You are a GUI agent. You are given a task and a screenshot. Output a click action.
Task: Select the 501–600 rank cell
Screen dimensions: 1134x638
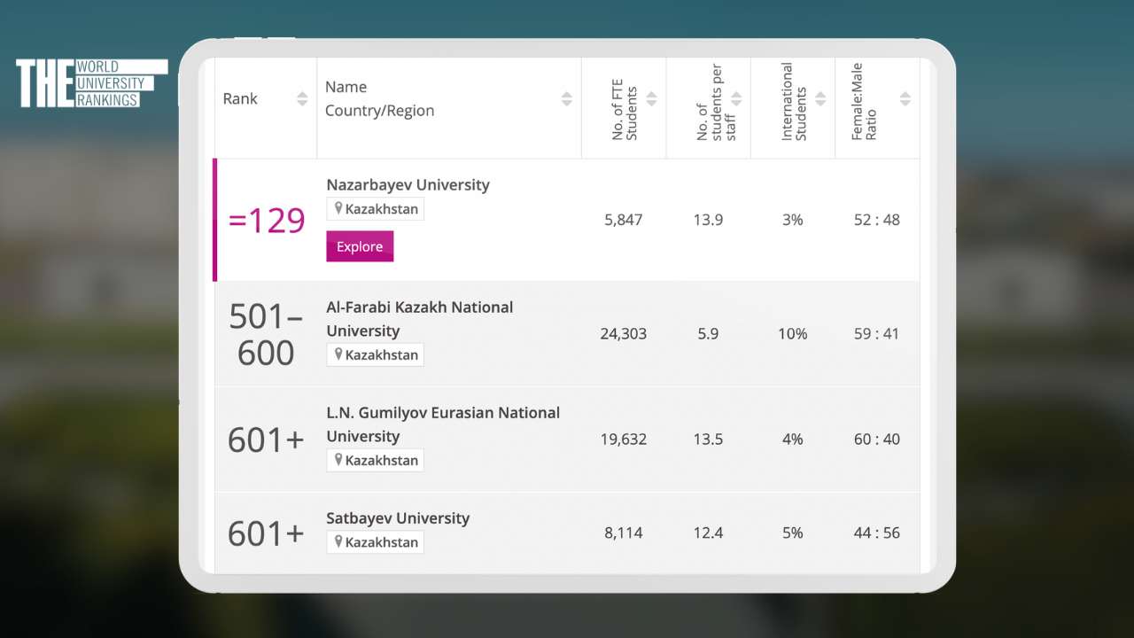click(266, 334)
